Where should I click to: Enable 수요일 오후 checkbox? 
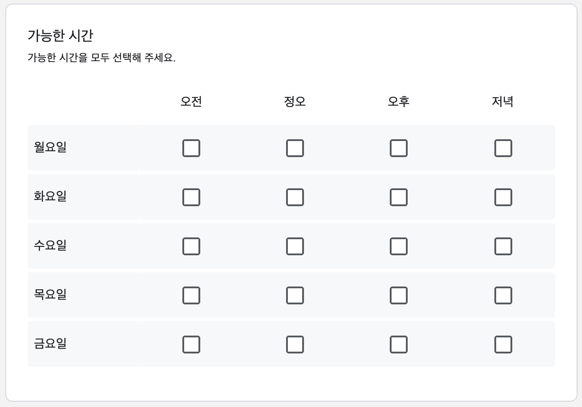point(399,246)
